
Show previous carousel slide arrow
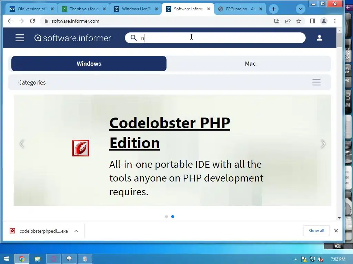click(22, 144)
